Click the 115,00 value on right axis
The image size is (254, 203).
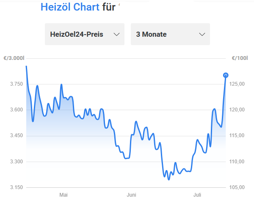click(x=237, y=135)
